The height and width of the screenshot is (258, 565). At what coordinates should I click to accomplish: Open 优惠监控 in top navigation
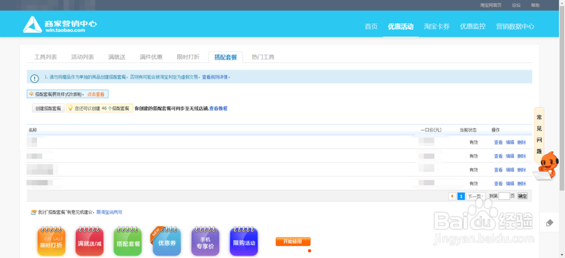coord(473,27)
